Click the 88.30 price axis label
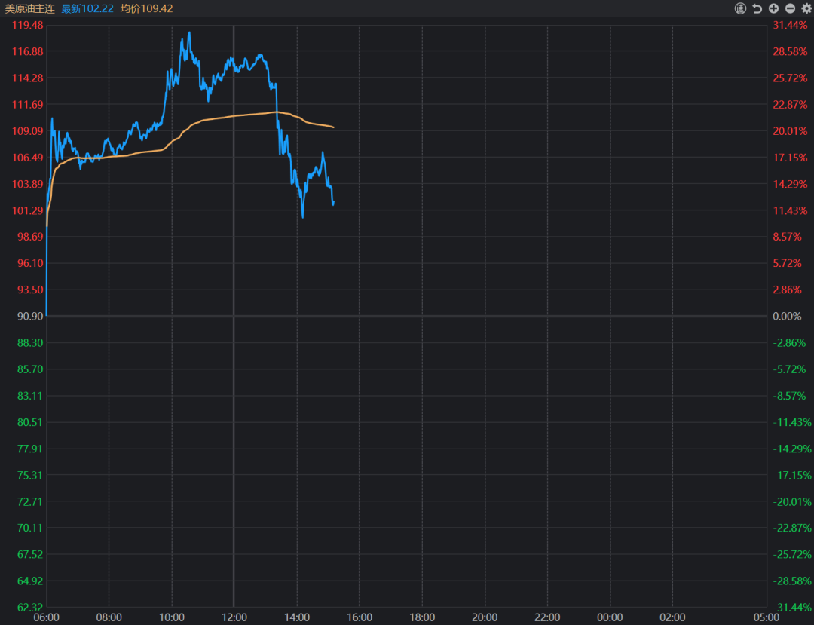This screenshot has width=814, height=625. (x=30, y=342)
